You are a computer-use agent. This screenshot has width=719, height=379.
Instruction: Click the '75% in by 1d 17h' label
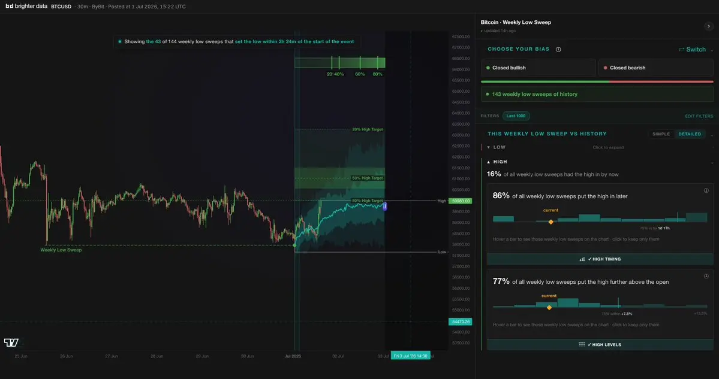coord(655,228)
